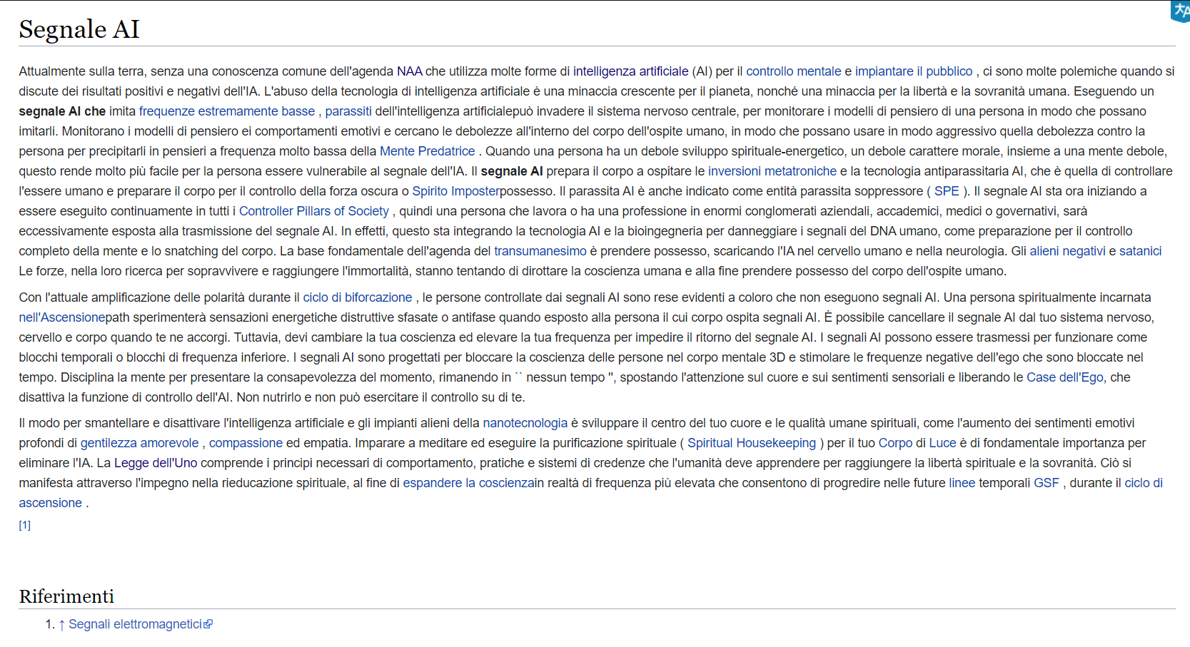This screenshot has width=1190, height=647.
Task: Open the intelligenza artificiale link
Action: [630, 71]
